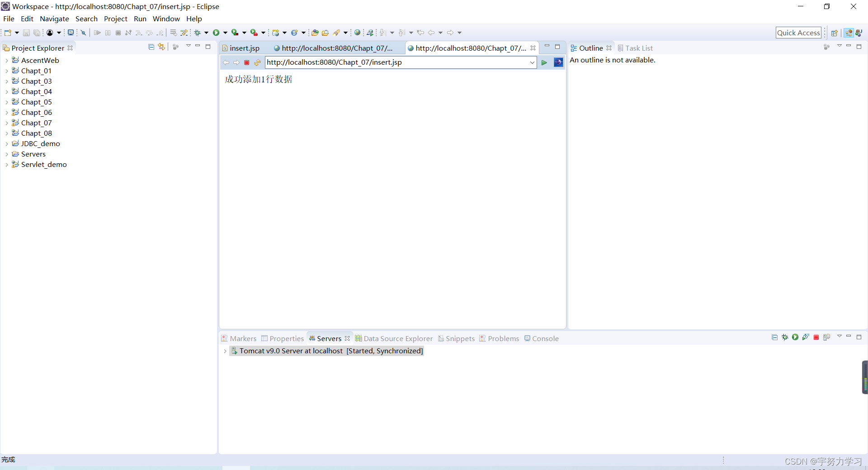Open the Window menu

(166, 19)
